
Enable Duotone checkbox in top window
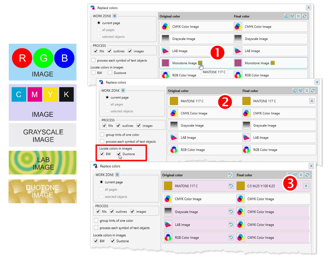click(110, 73)
